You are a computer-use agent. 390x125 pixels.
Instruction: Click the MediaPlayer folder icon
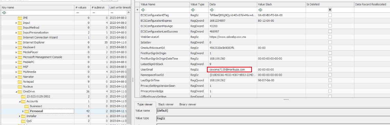coord(20,52)
